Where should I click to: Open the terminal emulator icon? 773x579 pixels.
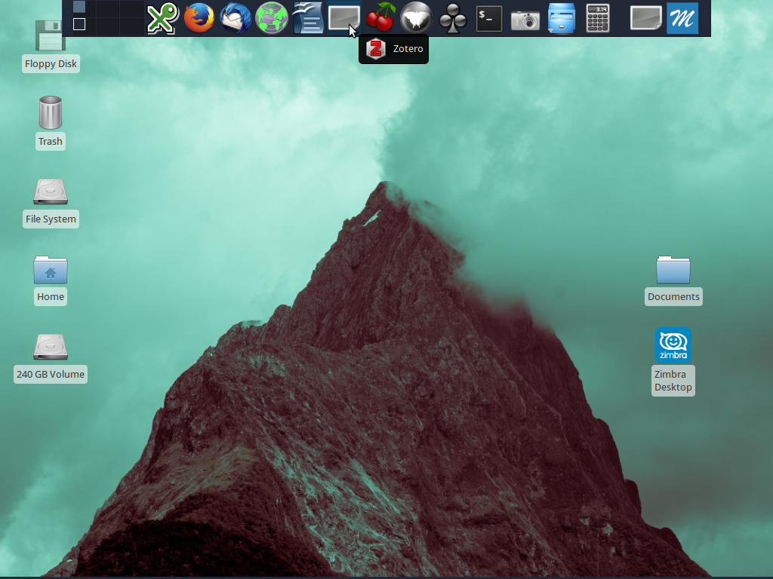pyautogui.click(x=489, y=19)
